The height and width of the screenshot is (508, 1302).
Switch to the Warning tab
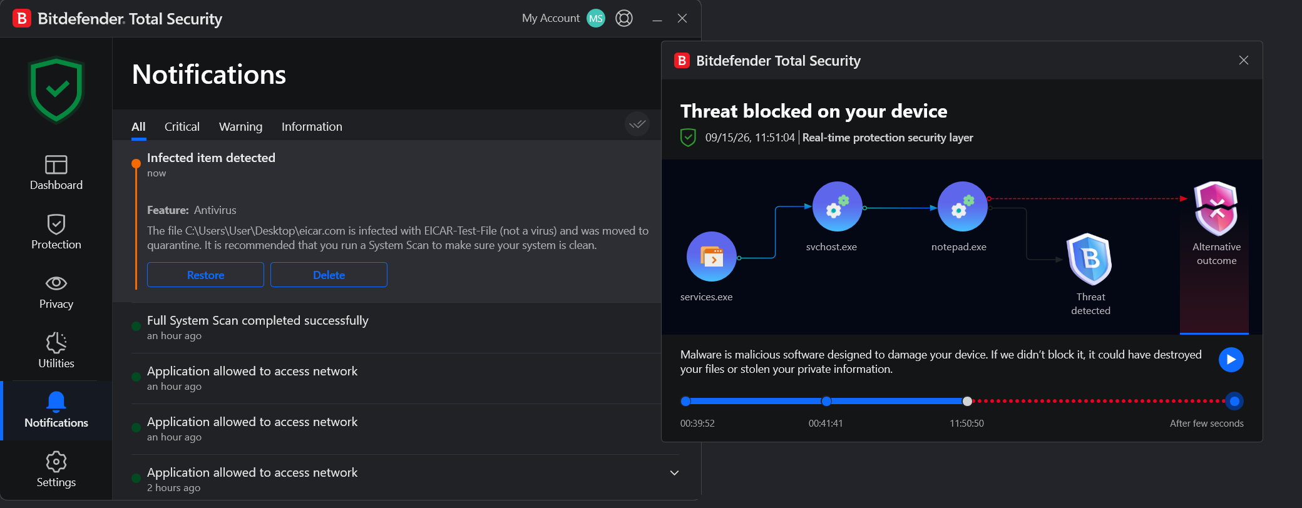(240, 126)
